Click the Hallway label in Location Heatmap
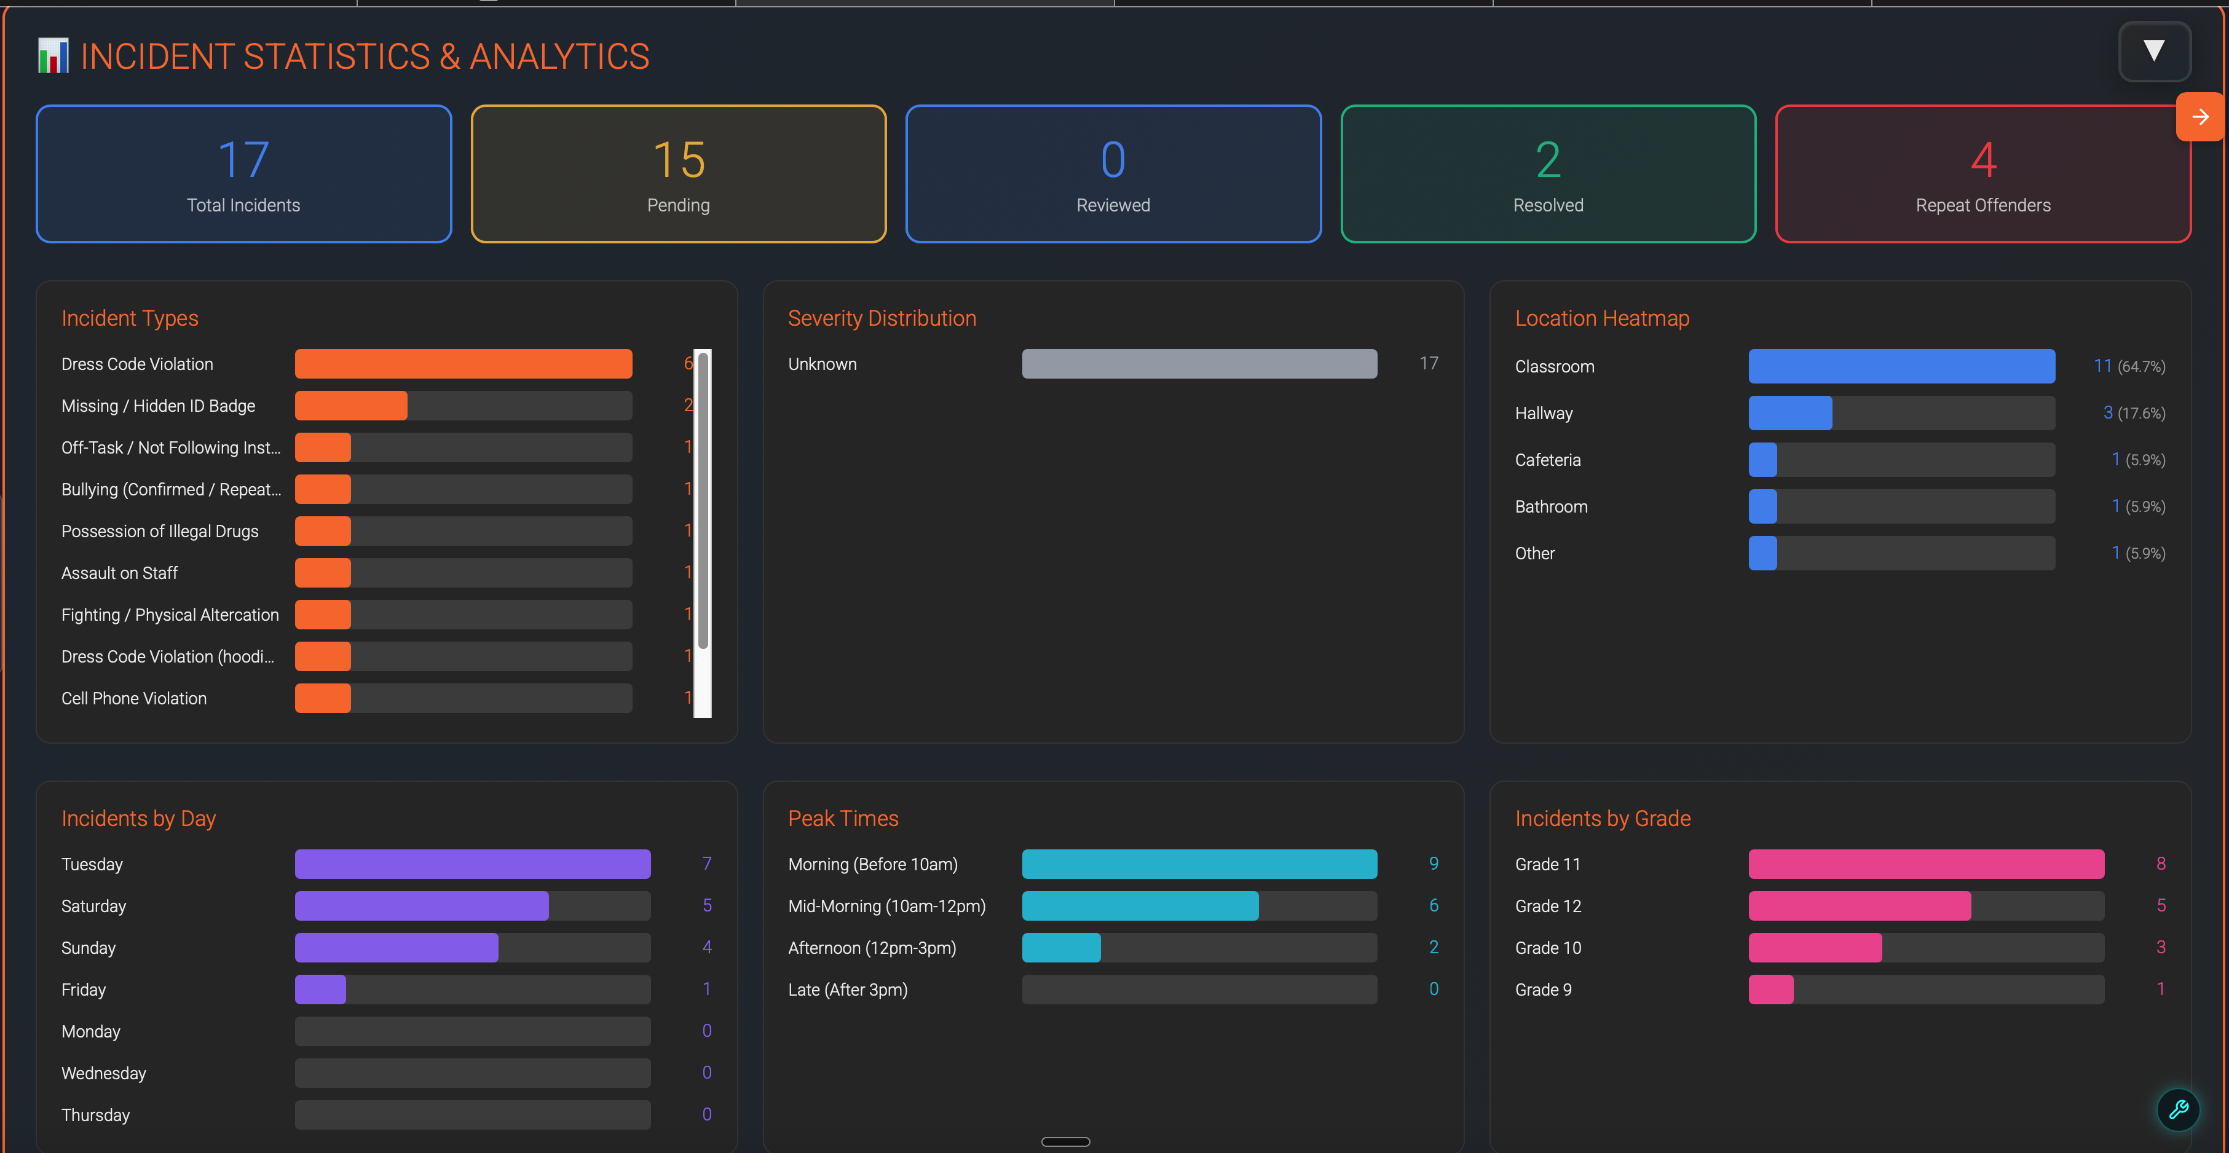Screen dimensions: 2229x1153 tap(1544, 412)
